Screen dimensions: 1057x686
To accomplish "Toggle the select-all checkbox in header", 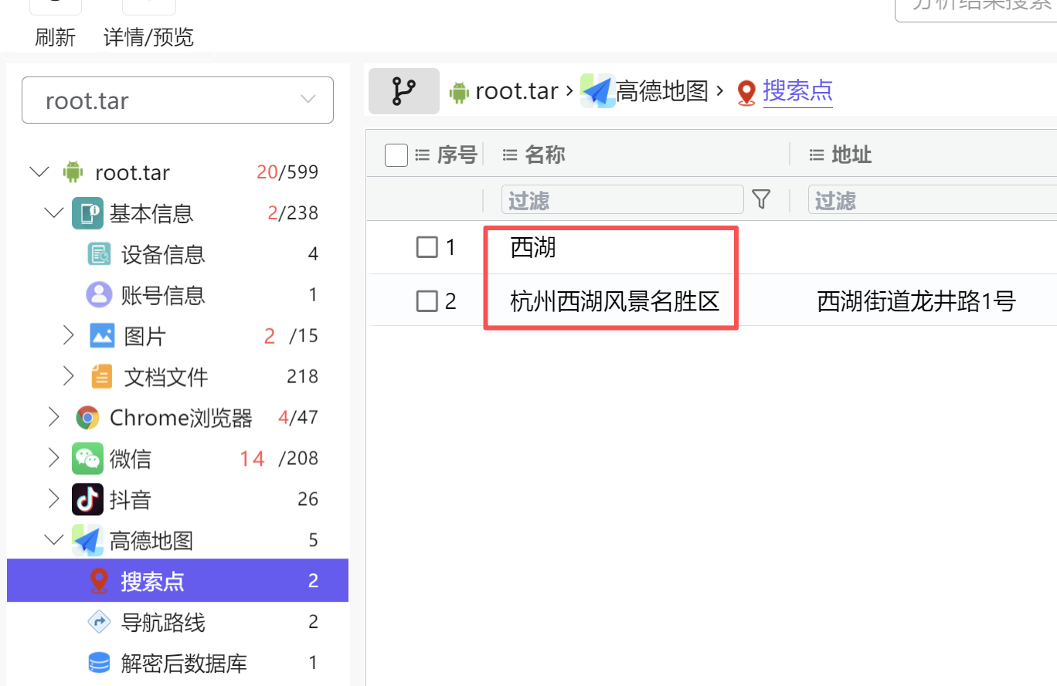I will pyautogui.click(x=396, y=155).
